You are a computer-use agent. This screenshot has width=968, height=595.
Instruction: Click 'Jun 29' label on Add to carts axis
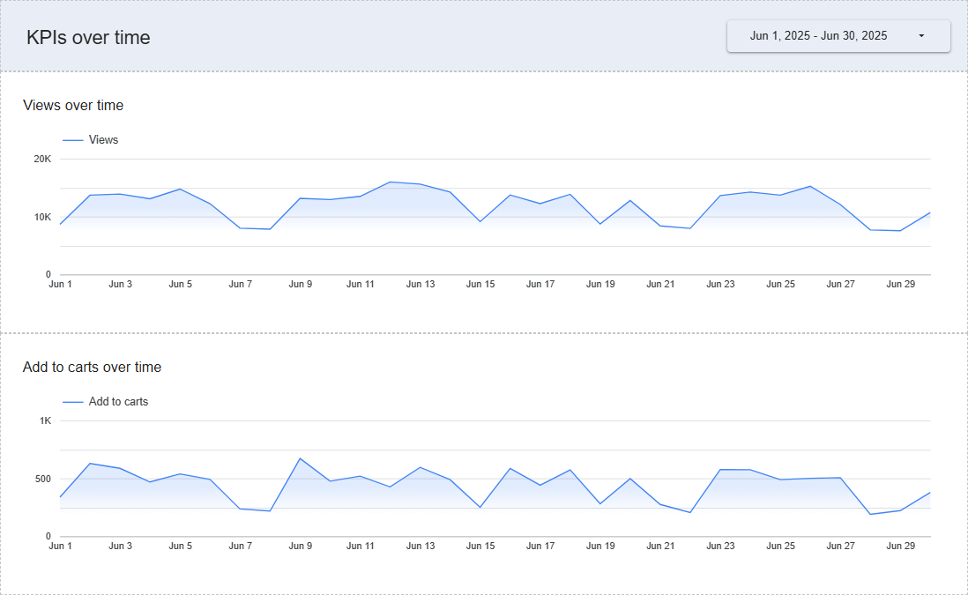click(901, 547)
